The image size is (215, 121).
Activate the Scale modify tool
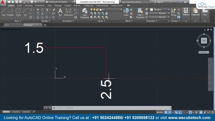tap(43, 17)
